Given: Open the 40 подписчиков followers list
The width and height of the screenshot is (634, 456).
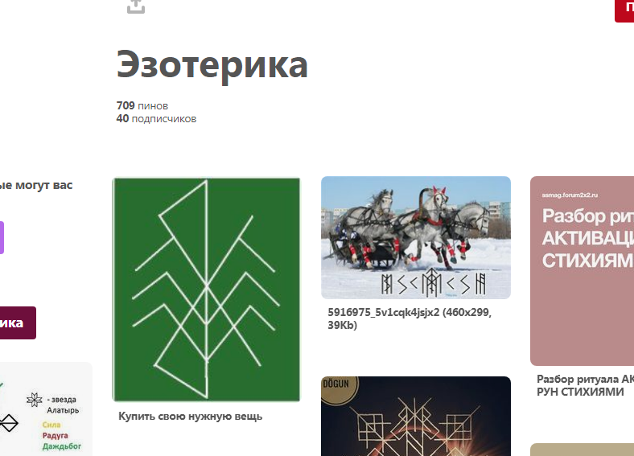Looking at the screenshot, I should point(156,118).
